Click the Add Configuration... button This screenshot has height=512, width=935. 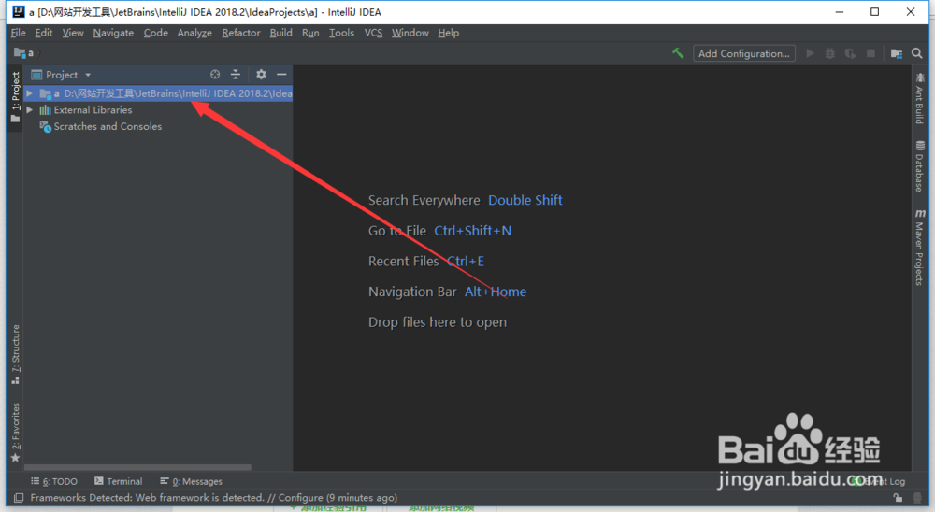point(743,53)
